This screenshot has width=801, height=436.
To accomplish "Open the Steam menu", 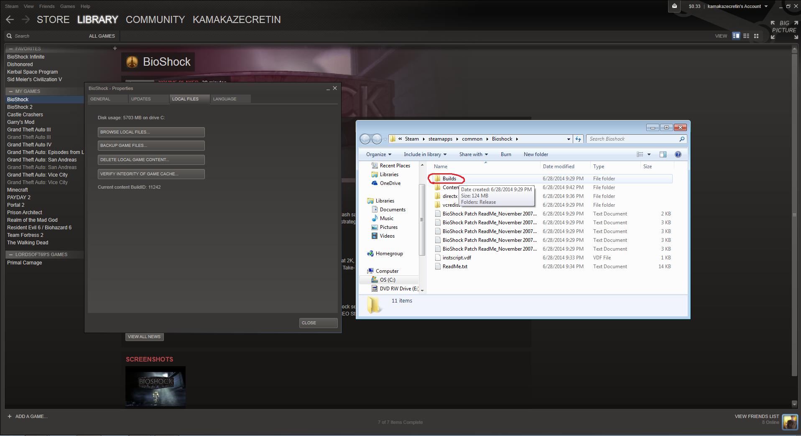I will point(12,6).
